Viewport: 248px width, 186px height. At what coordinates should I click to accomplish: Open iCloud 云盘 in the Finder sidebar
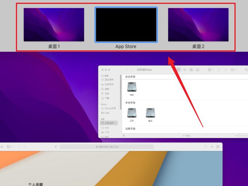[110, 108]
